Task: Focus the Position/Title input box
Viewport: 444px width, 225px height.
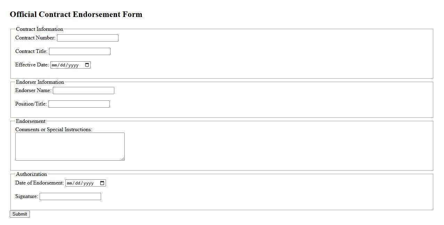Action: click(79, 104)
